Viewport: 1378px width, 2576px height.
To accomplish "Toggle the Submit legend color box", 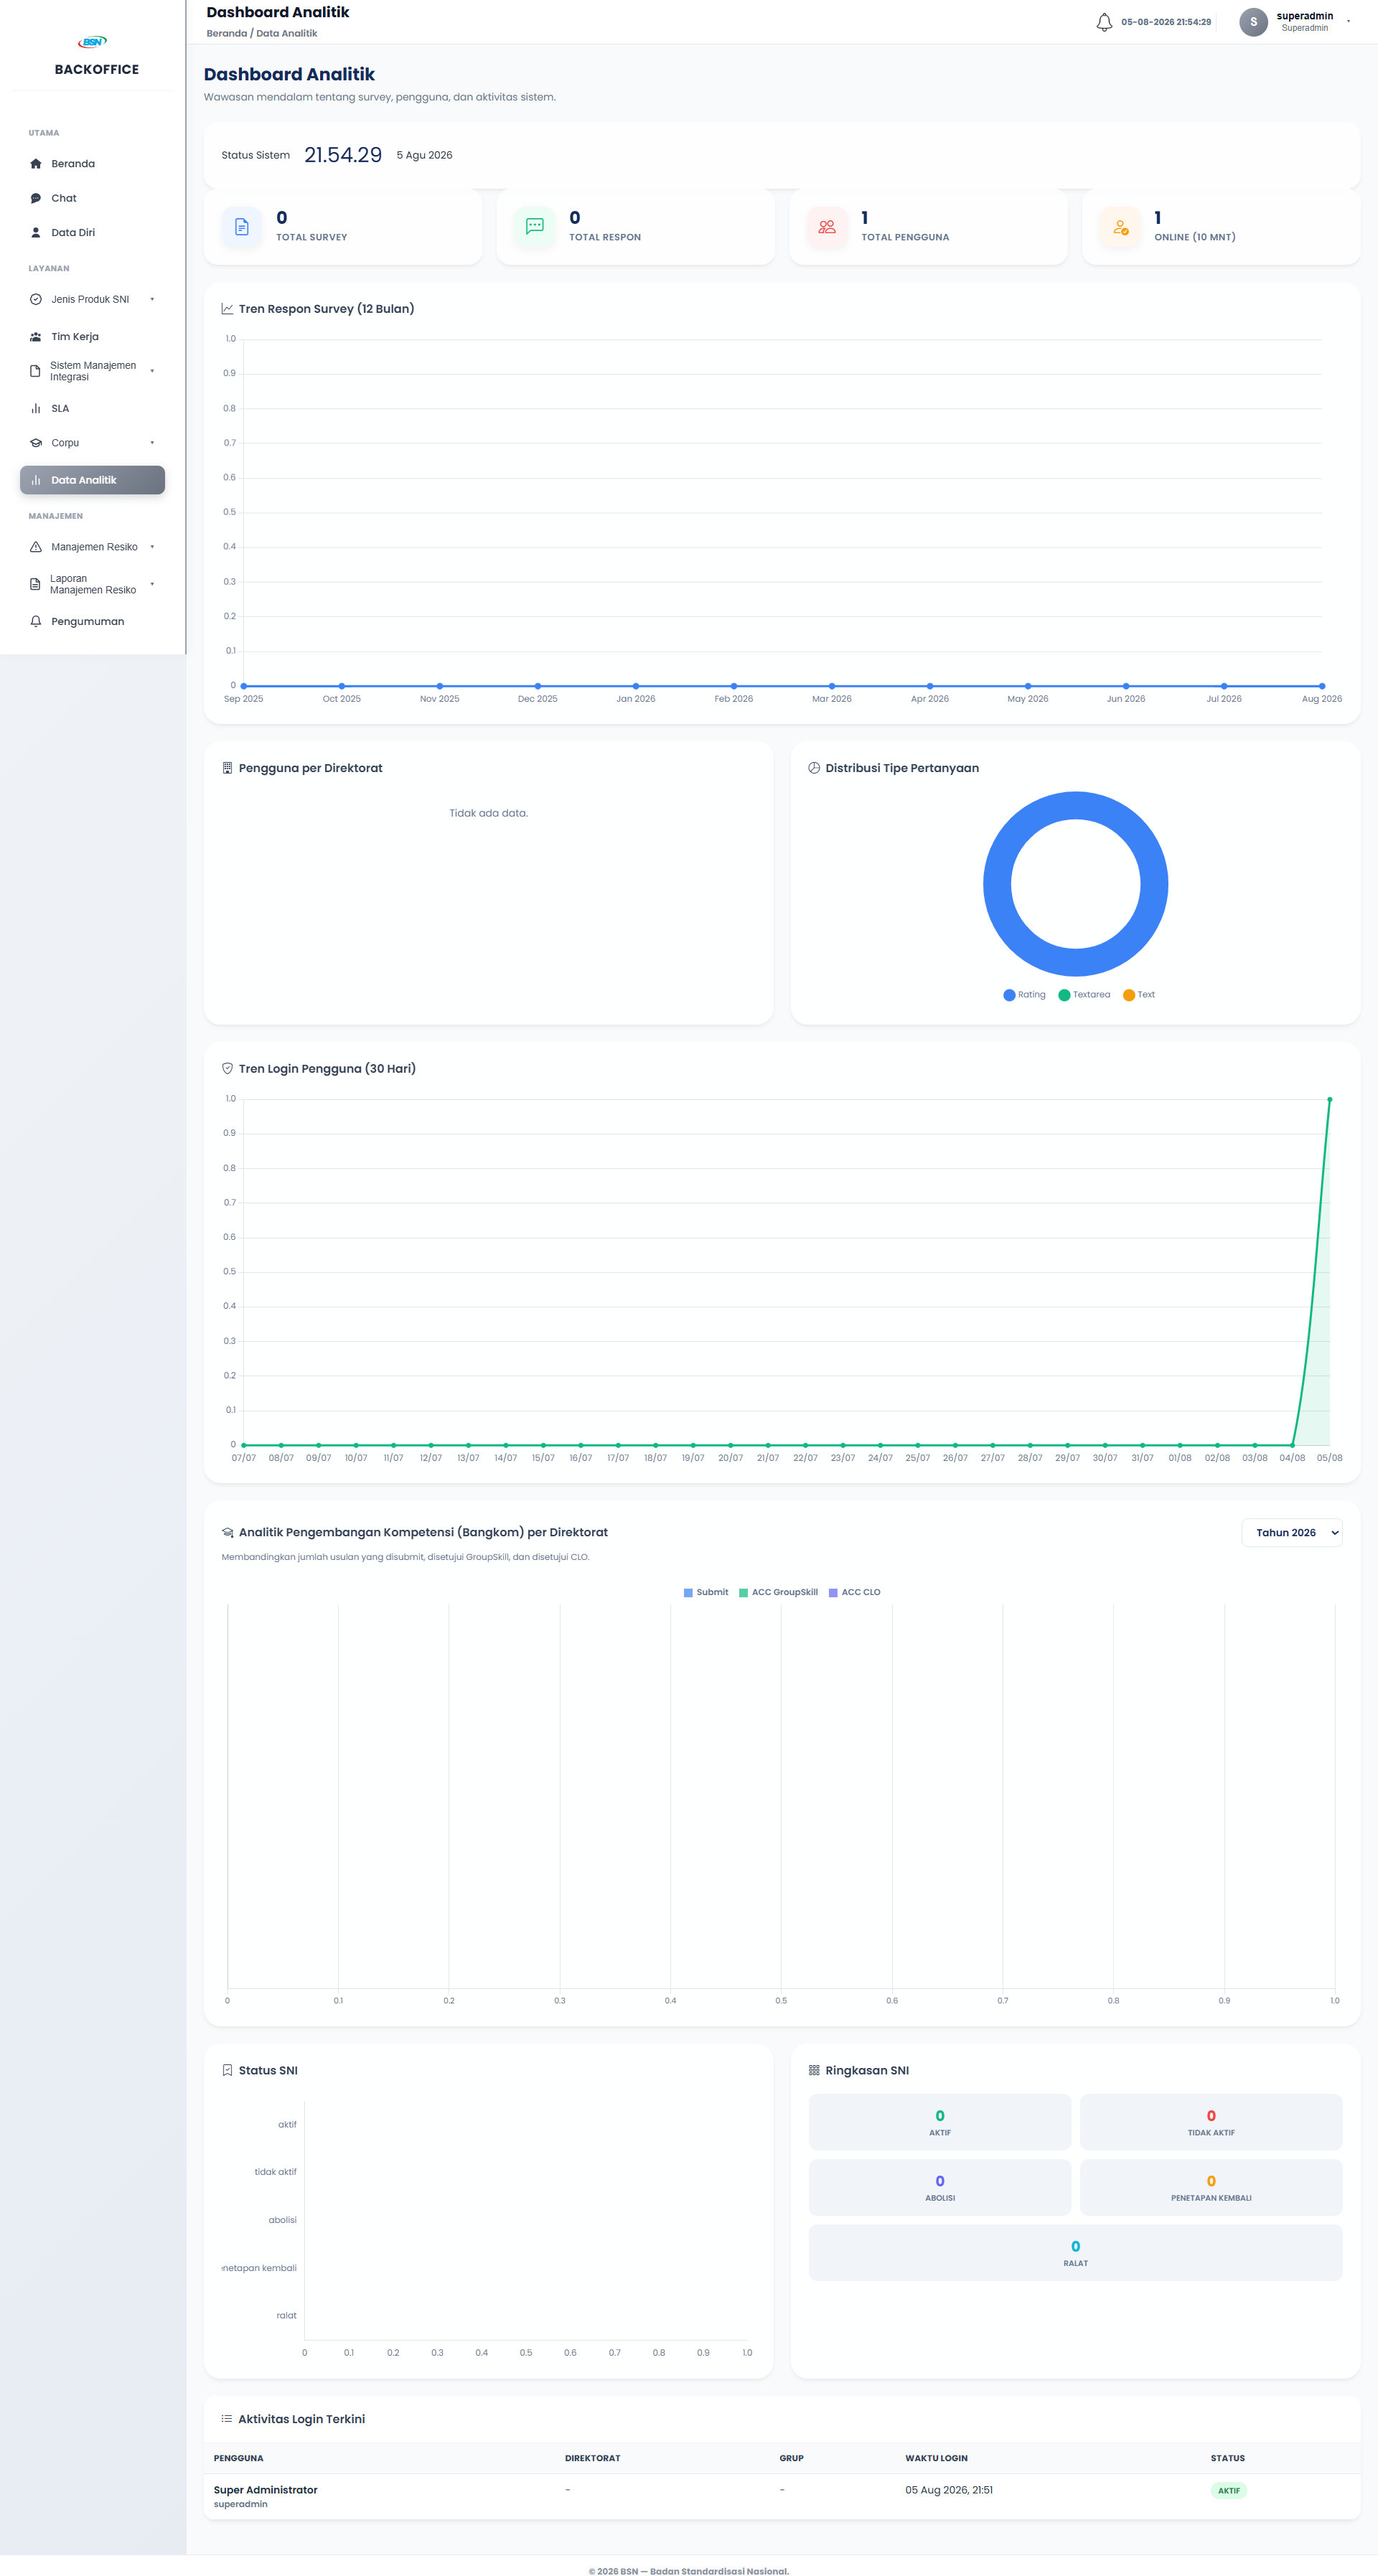I will click(688, 1593).
